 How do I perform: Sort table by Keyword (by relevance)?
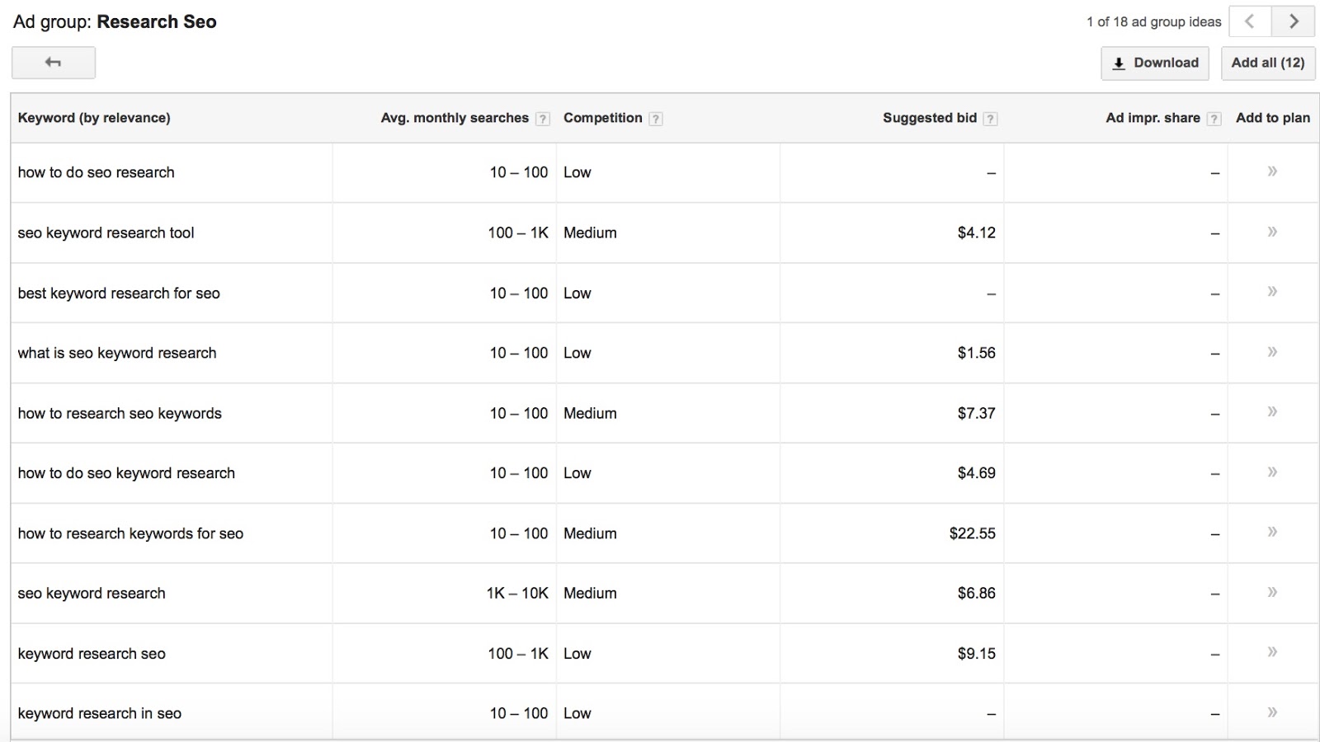pos(93,118)
